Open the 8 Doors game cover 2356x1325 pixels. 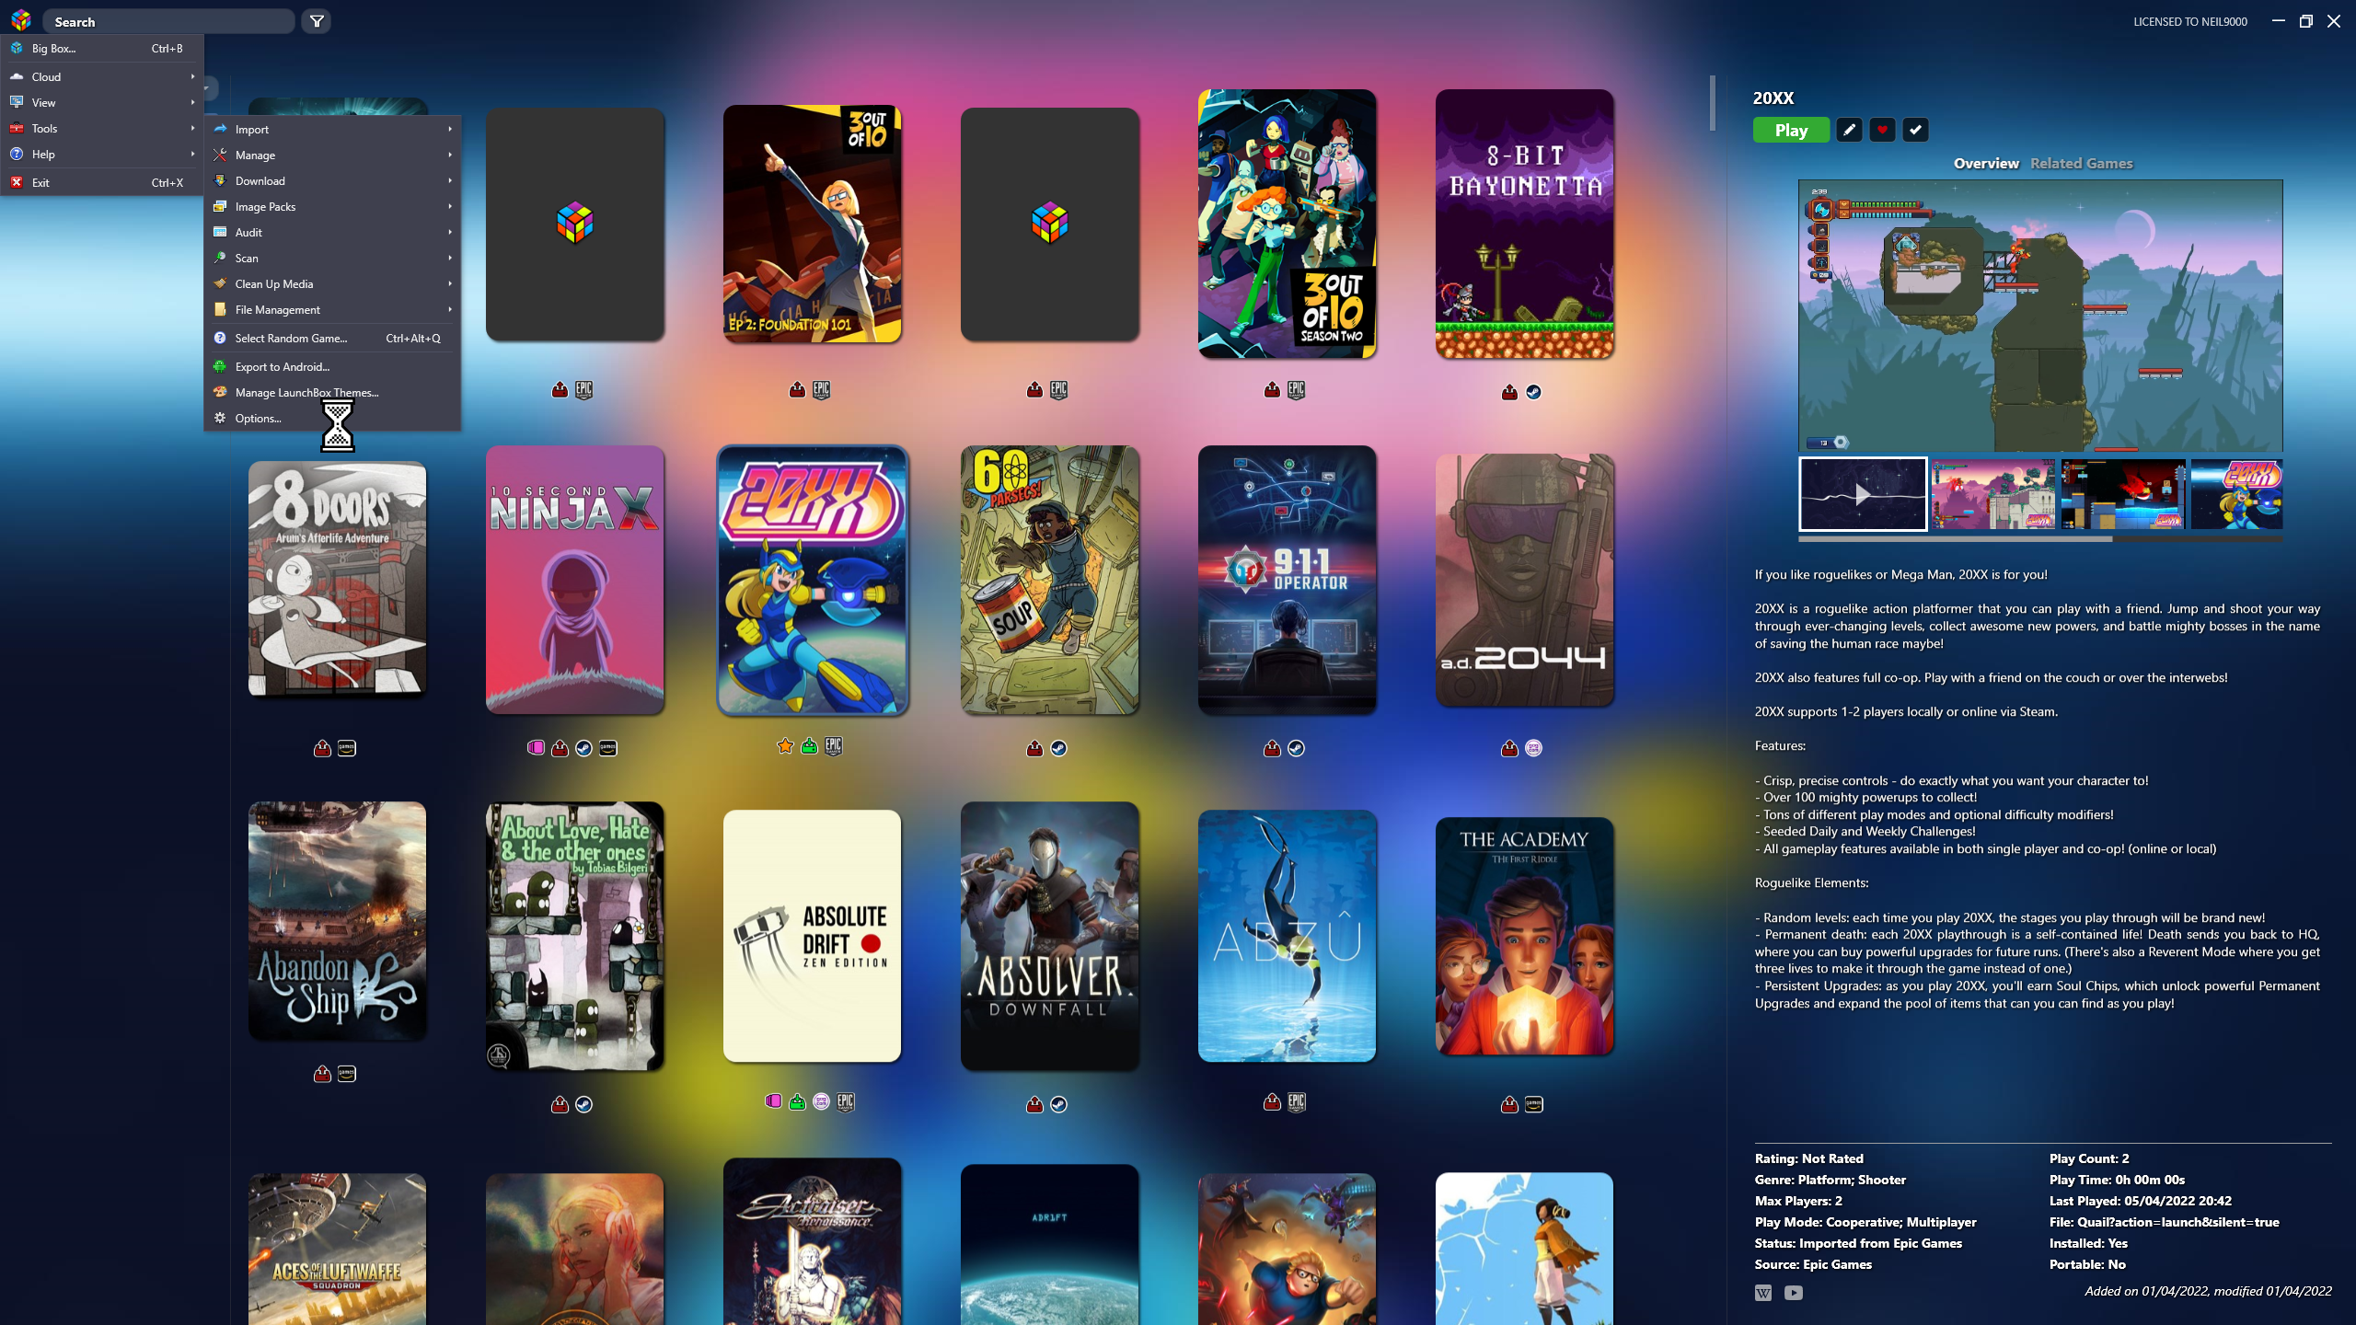[x=337, y=579]
